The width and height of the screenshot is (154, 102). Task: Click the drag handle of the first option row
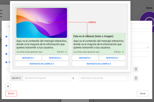click(x=7, y=69)
